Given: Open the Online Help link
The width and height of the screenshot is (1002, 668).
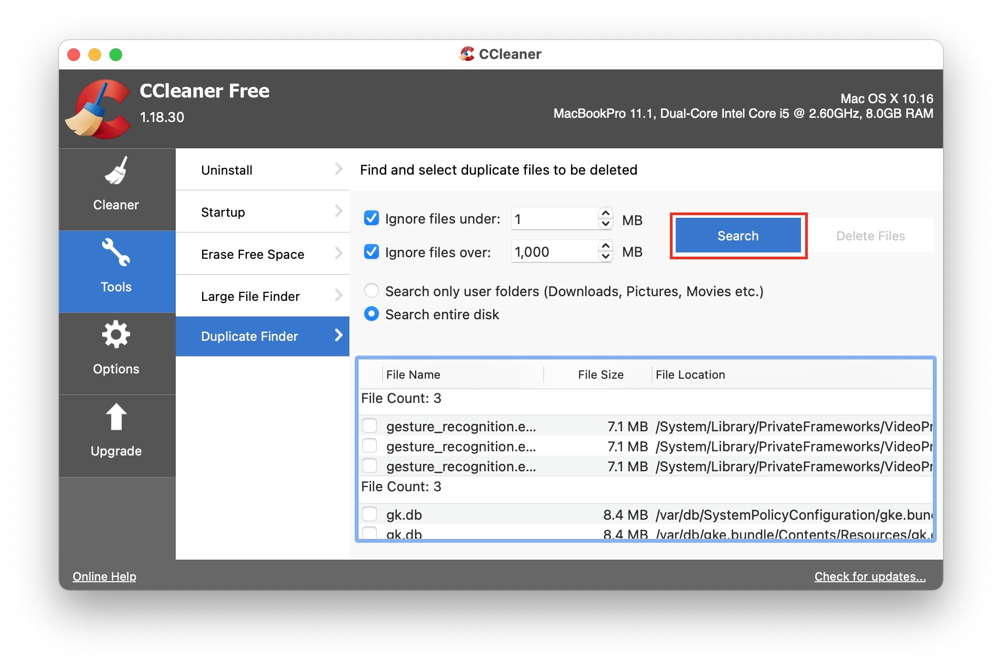Looking at the screenshot, I should [x=104, y=576].
